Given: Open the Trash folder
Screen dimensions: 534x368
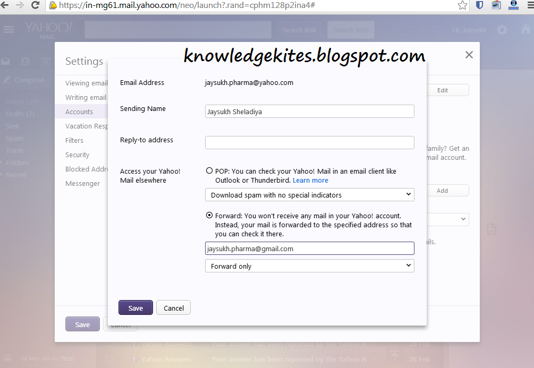Looking at the screenshot, I should (14, 150).
